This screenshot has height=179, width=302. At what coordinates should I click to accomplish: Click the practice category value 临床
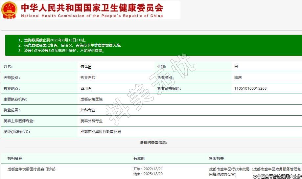tap(238, 78)
